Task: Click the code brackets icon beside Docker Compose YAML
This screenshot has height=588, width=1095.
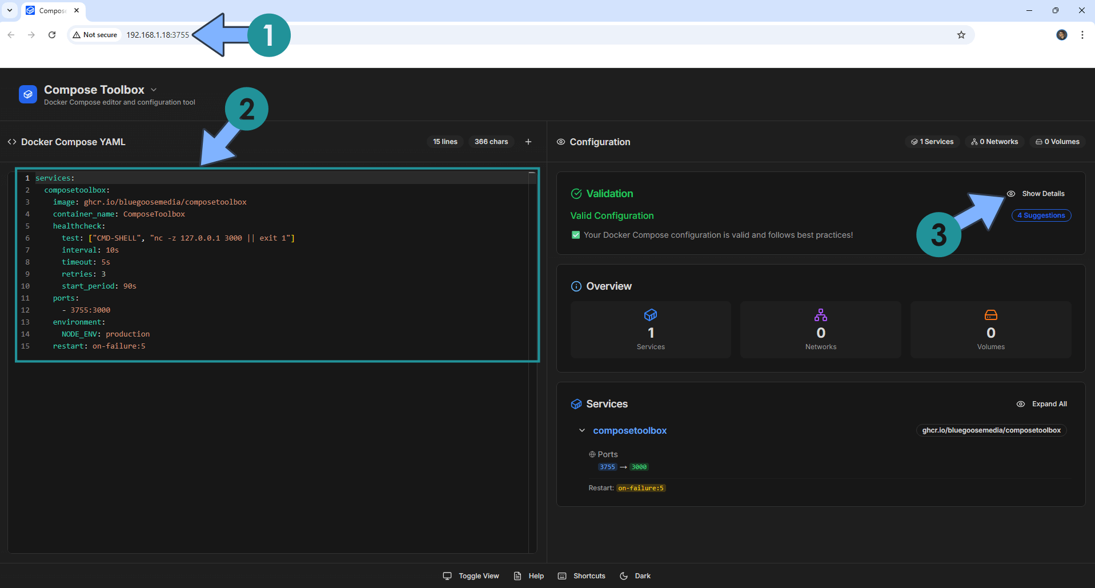Action: [x=12, y=142]
